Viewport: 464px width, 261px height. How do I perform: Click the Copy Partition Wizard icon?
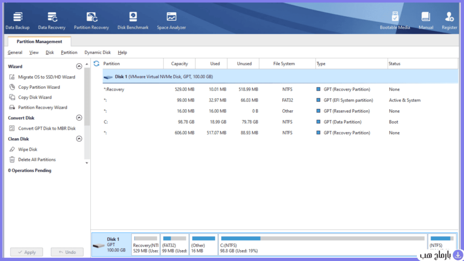[12, 87]
